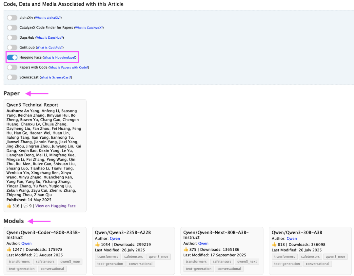Open Qwen author link on Qwen3-235B-A22B card
The width and height of the screenshot is (354, 276).
(x=115, y=239)
